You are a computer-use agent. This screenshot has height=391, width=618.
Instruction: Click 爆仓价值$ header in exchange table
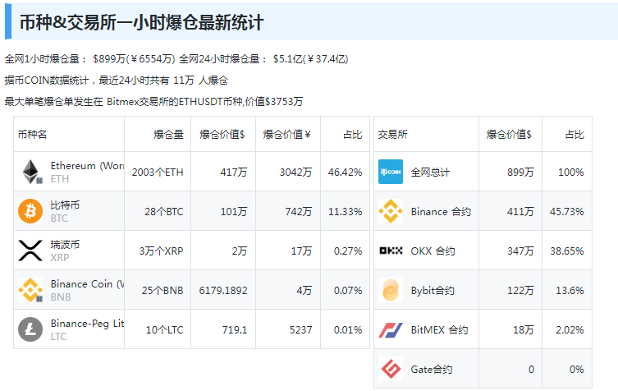point(509,135)
